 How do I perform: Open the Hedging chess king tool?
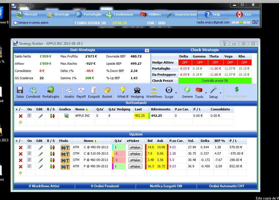point(137,90)
